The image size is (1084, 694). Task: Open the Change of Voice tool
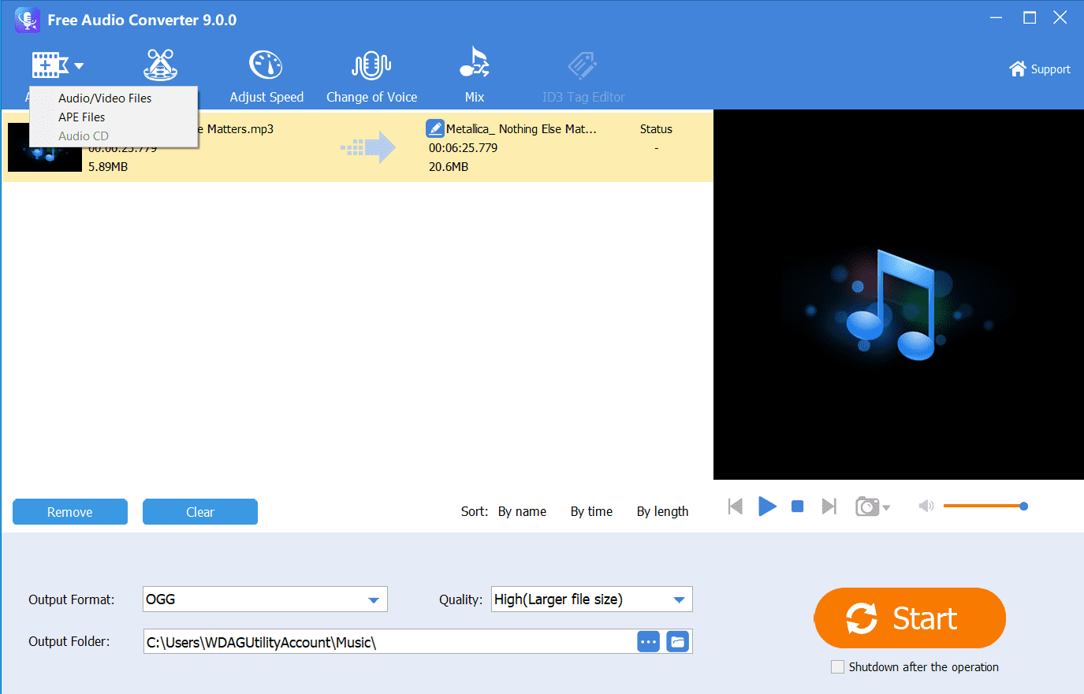coord(371,76)
